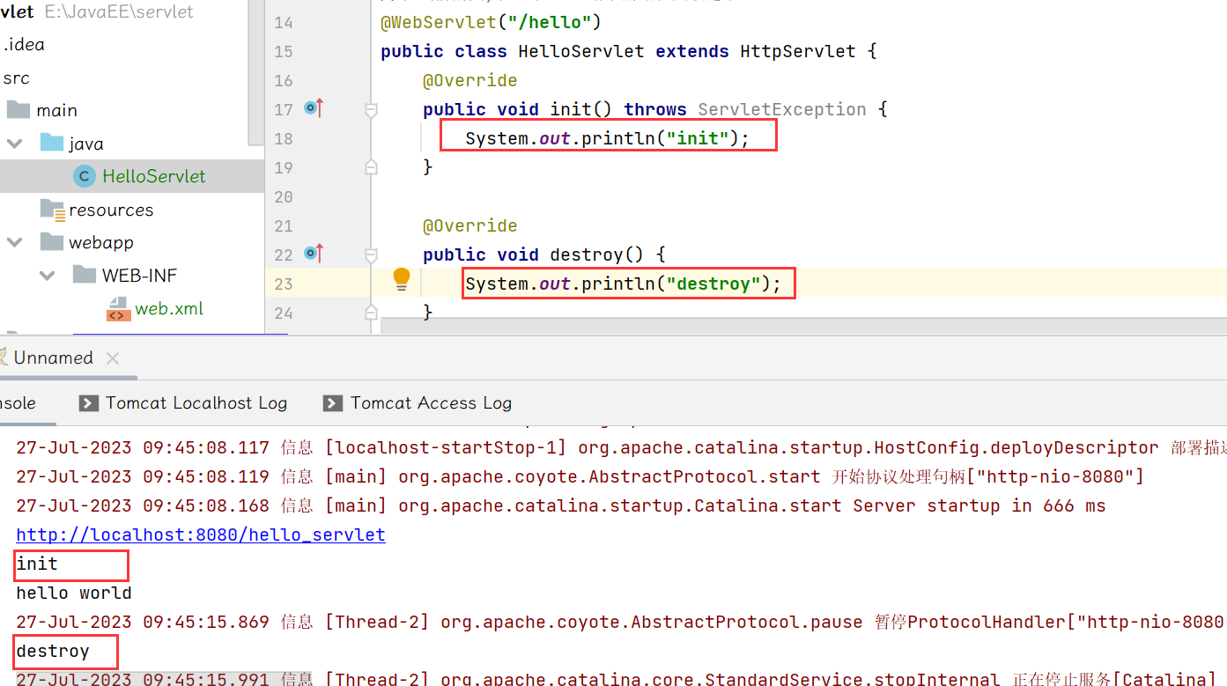
Task: Click the 'hello world' console output line
Action: pos(74,593)
